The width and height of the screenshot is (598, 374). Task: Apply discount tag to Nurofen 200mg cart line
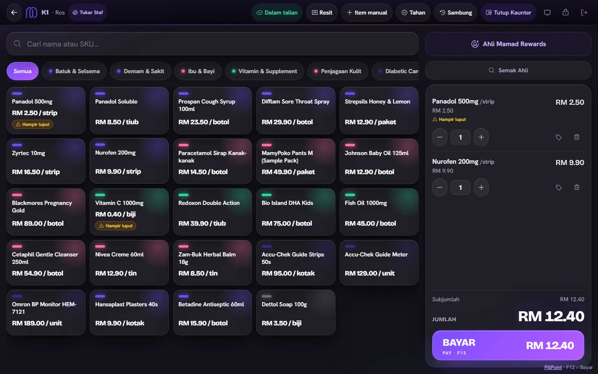[x=559, y=187]
